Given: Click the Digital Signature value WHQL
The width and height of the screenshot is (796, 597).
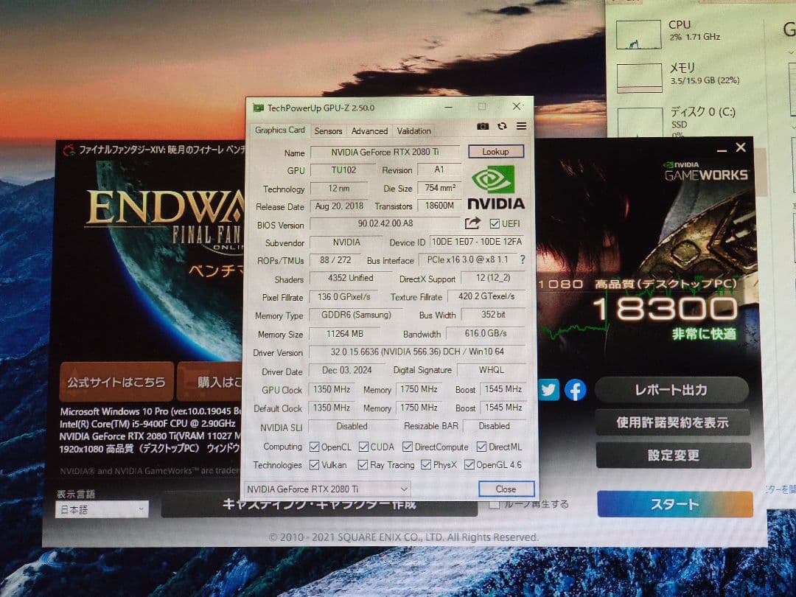Looking at the screenshot, I should [x=492, y=370].
